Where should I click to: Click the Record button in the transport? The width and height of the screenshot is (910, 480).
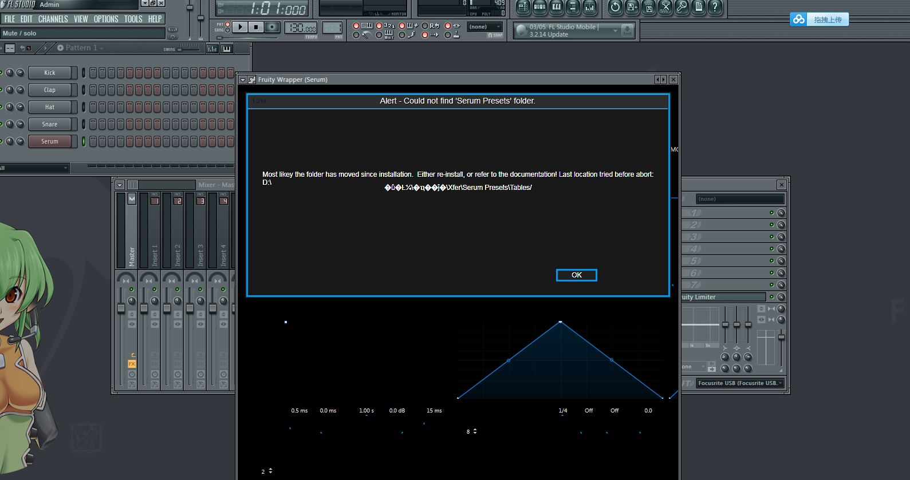(272, 27)
